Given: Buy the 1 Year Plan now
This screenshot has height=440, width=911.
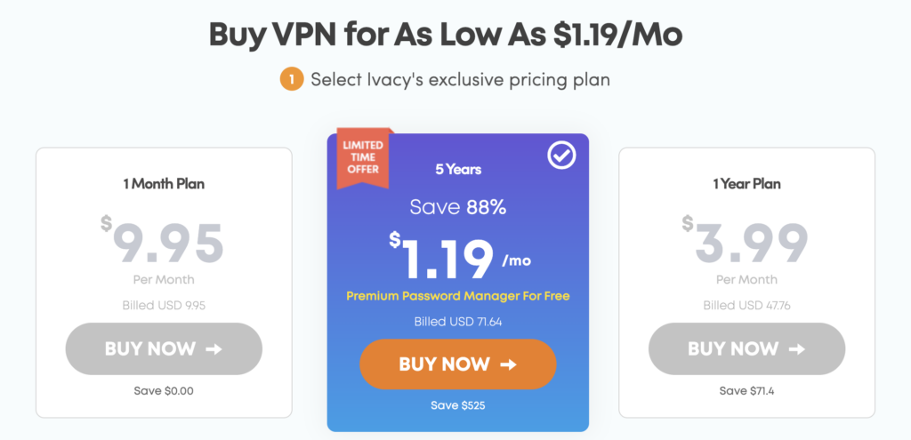Looking at the screenshot, I should [x=746, y=348].
